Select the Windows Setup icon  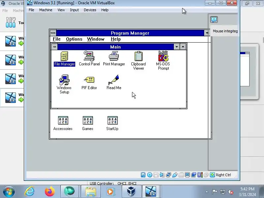(64, 84)
